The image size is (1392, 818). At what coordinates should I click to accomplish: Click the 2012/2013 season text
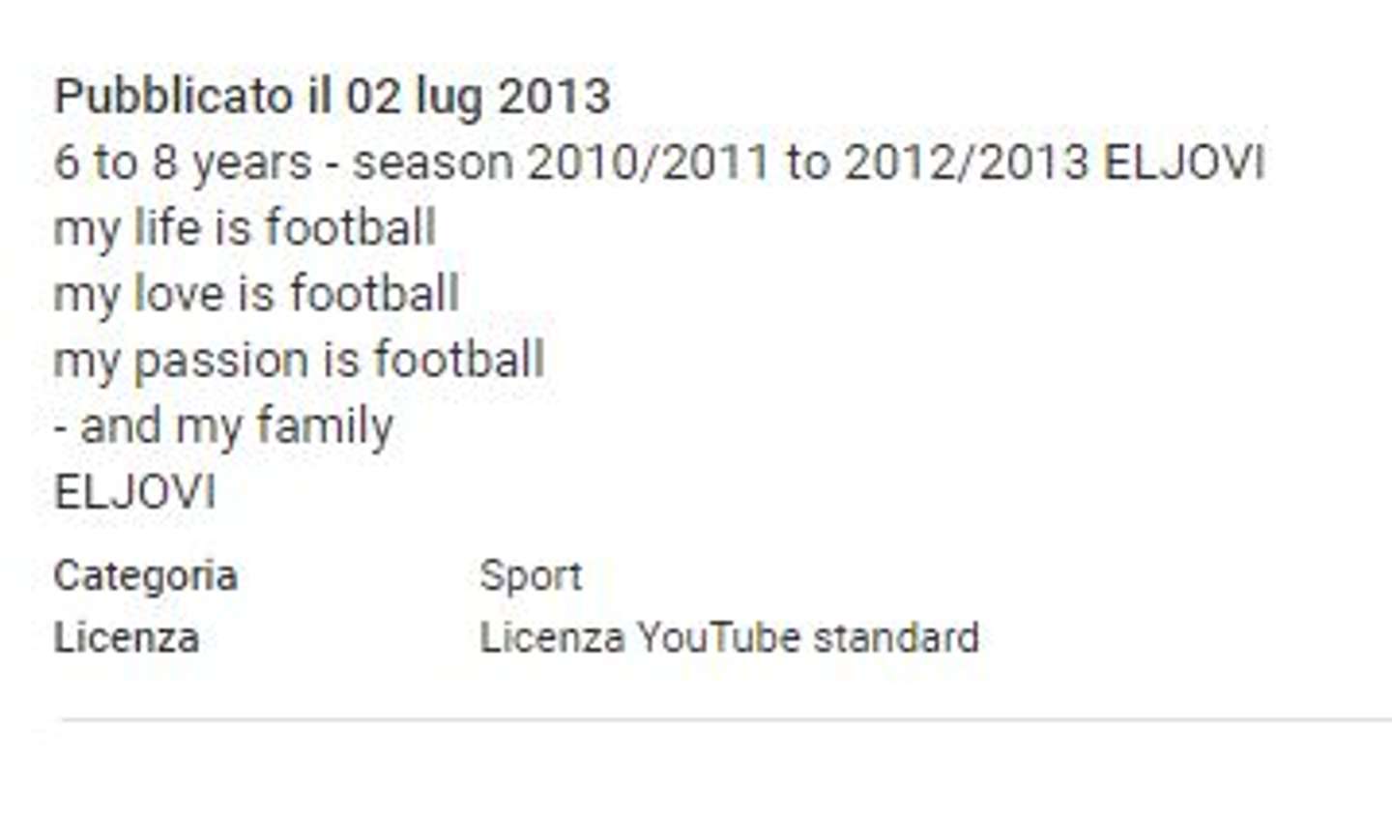967,162
